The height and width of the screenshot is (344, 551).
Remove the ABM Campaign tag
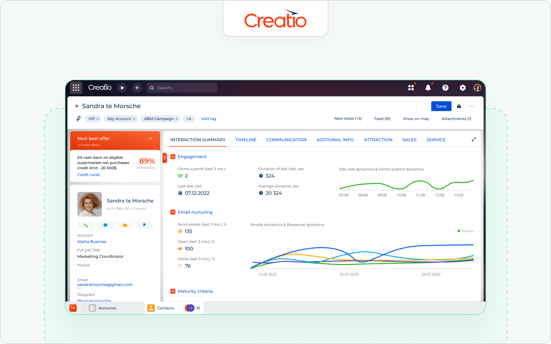tap(177, 119)
